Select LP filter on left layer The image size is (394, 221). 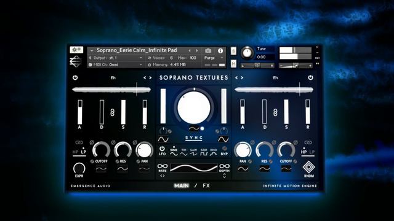tap(84, 152)
